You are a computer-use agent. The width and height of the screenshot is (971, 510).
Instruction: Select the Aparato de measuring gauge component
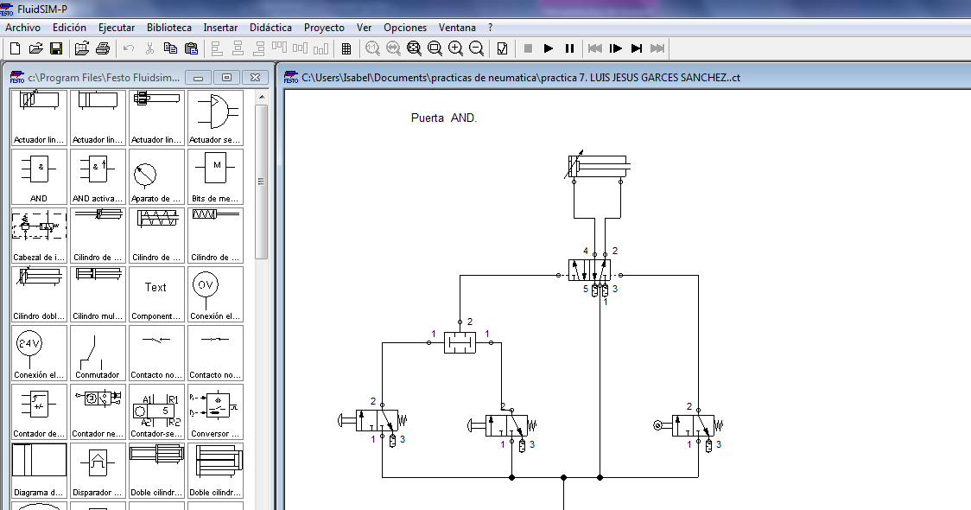(156, 176)
